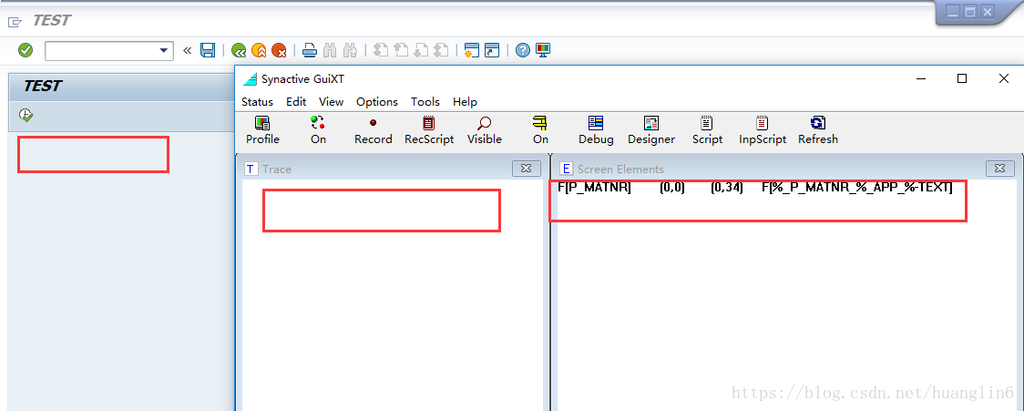Maximize the Synactive GuiXT window
1024x411 pixels.
point(961,78)
